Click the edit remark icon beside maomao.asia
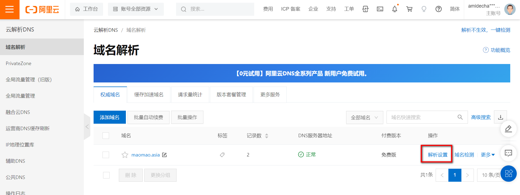 click(x=164, y=155)
